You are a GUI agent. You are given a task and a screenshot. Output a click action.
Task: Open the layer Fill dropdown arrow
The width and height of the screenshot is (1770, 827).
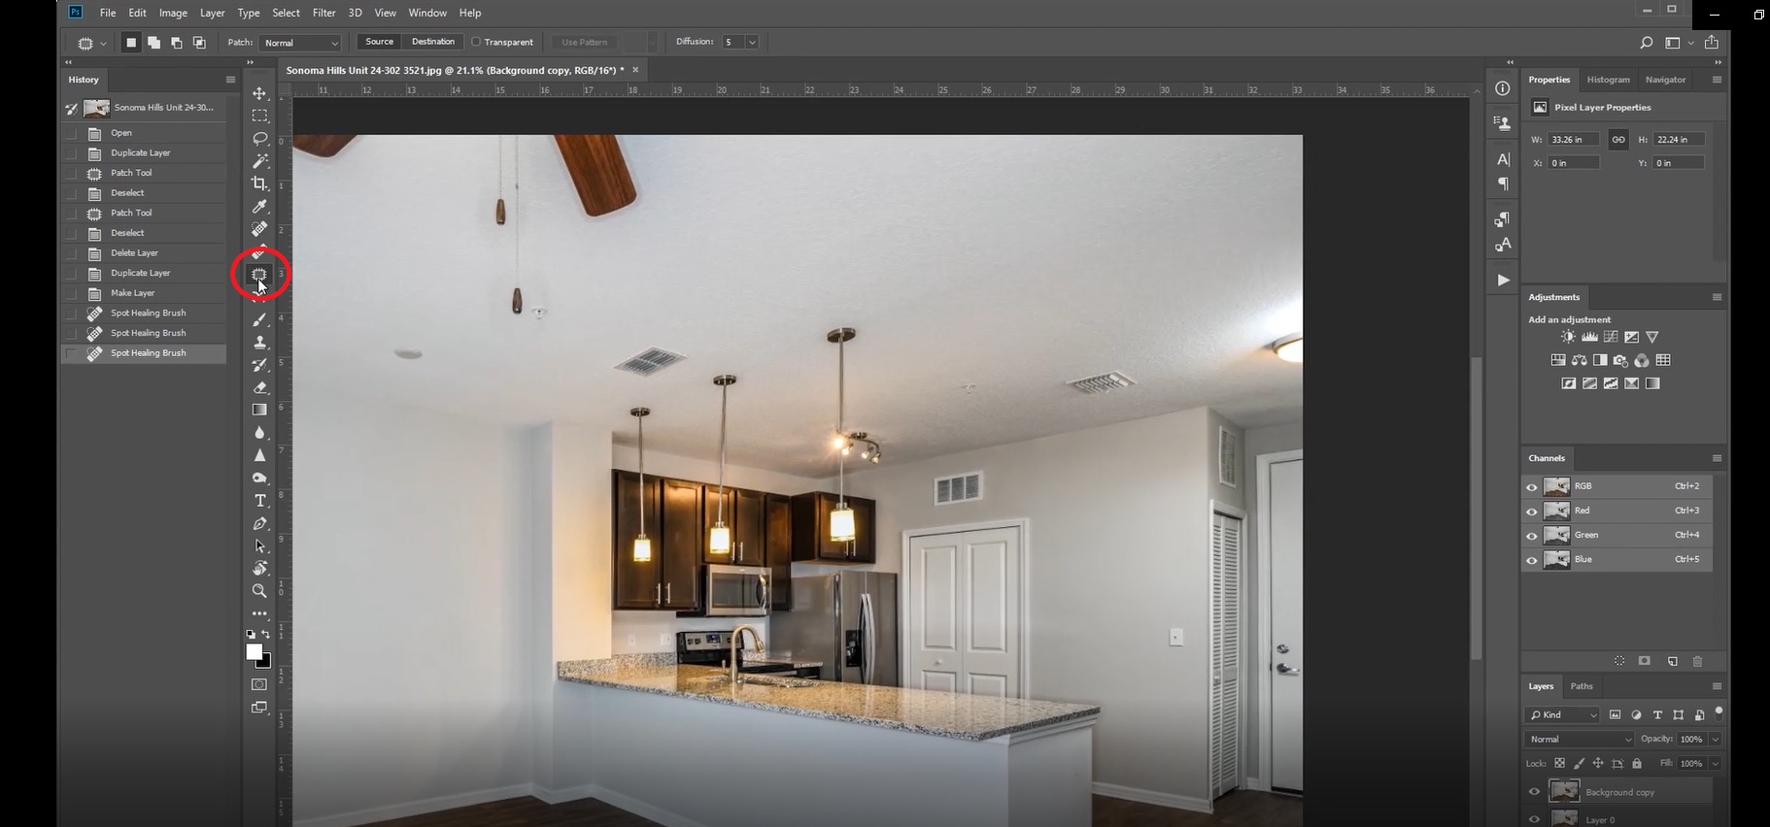point(1715,764)
